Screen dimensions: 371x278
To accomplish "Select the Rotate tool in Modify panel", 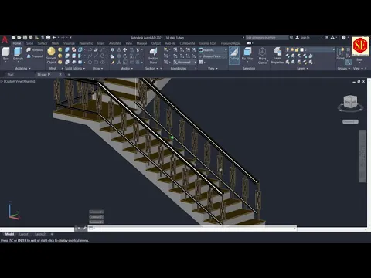I will click(x=125, y=56).
